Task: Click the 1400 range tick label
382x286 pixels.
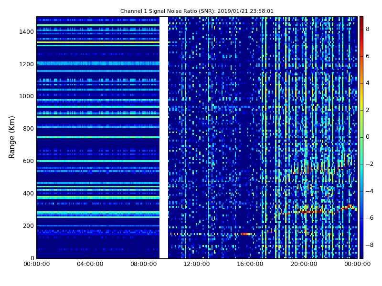Action: (27, 32)
